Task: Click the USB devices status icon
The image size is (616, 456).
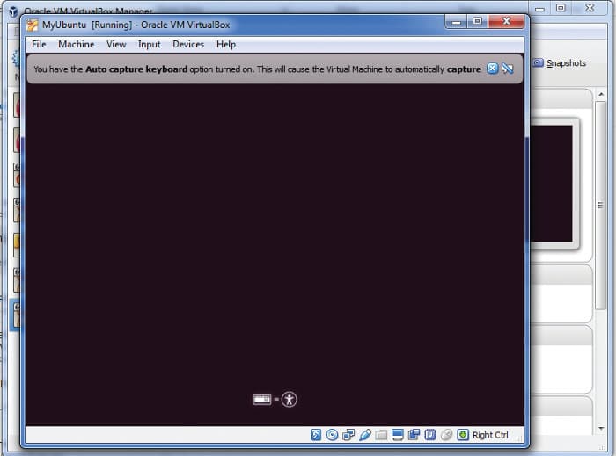Action: click(x=365, y=435)
